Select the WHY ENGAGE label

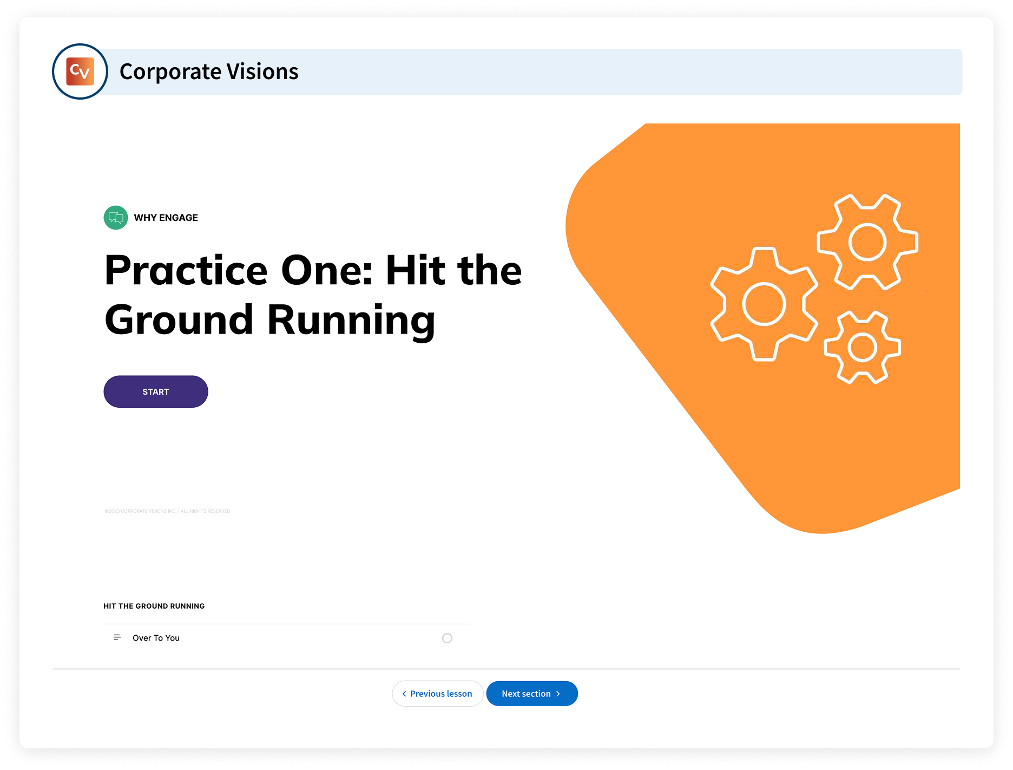click(166, 218)
